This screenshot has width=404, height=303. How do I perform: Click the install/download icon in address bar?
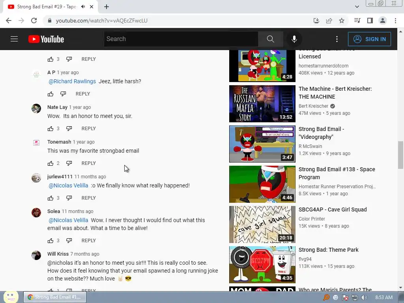316,21
